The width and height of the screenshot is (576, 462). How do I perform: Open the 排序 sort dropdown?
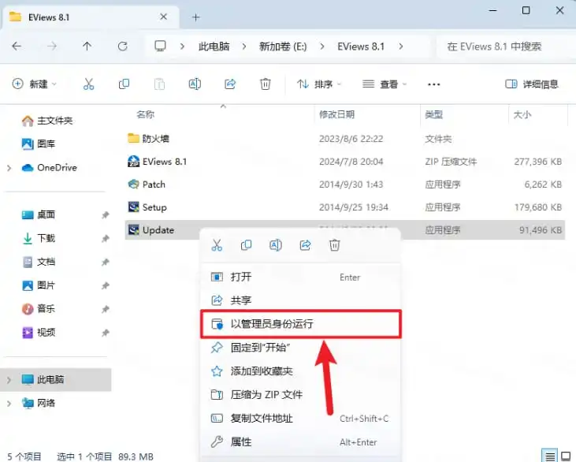(319, 84)
